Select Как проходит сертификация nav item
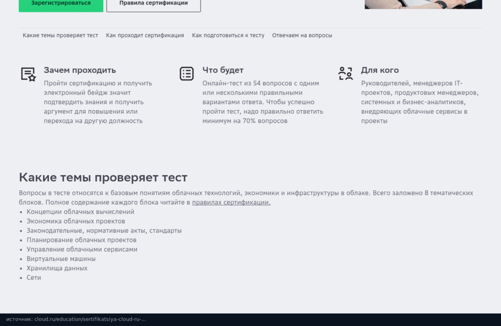 [145, 35]
